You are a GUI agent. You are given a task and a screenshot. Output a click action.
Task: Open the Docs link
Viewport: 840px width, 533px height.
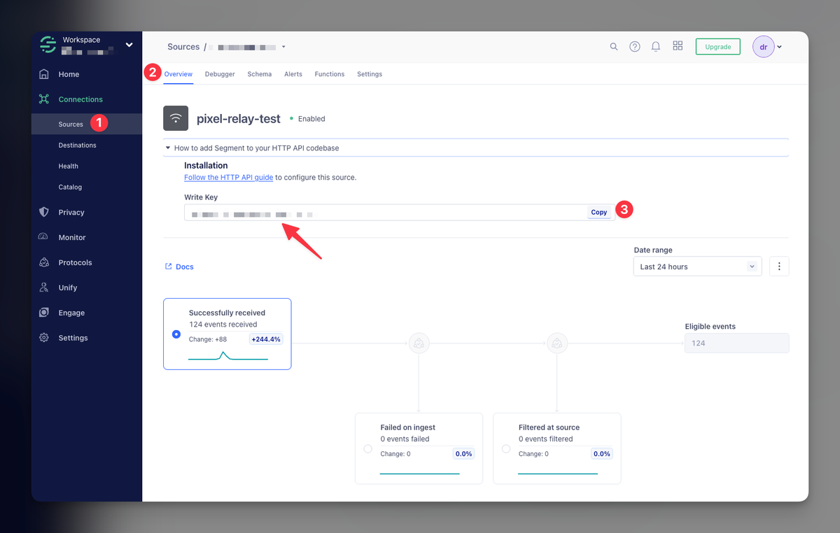click(185, 266)
